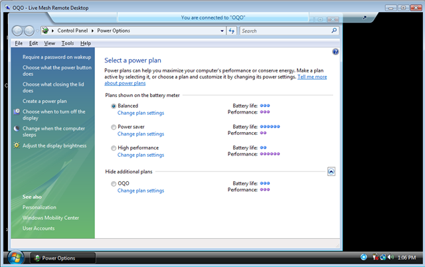The height and width of the screenshot is (267, 425).
Task: Click the moon icon beside computer sleeps
Action: (x=17, y=128)
